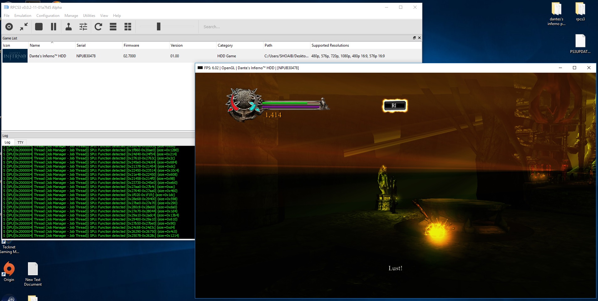Refresh the game list

[98, 27]
